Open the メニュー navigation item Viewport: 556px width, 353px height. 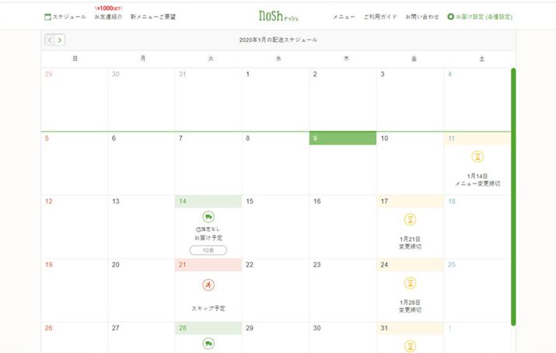tap(344, 16)
